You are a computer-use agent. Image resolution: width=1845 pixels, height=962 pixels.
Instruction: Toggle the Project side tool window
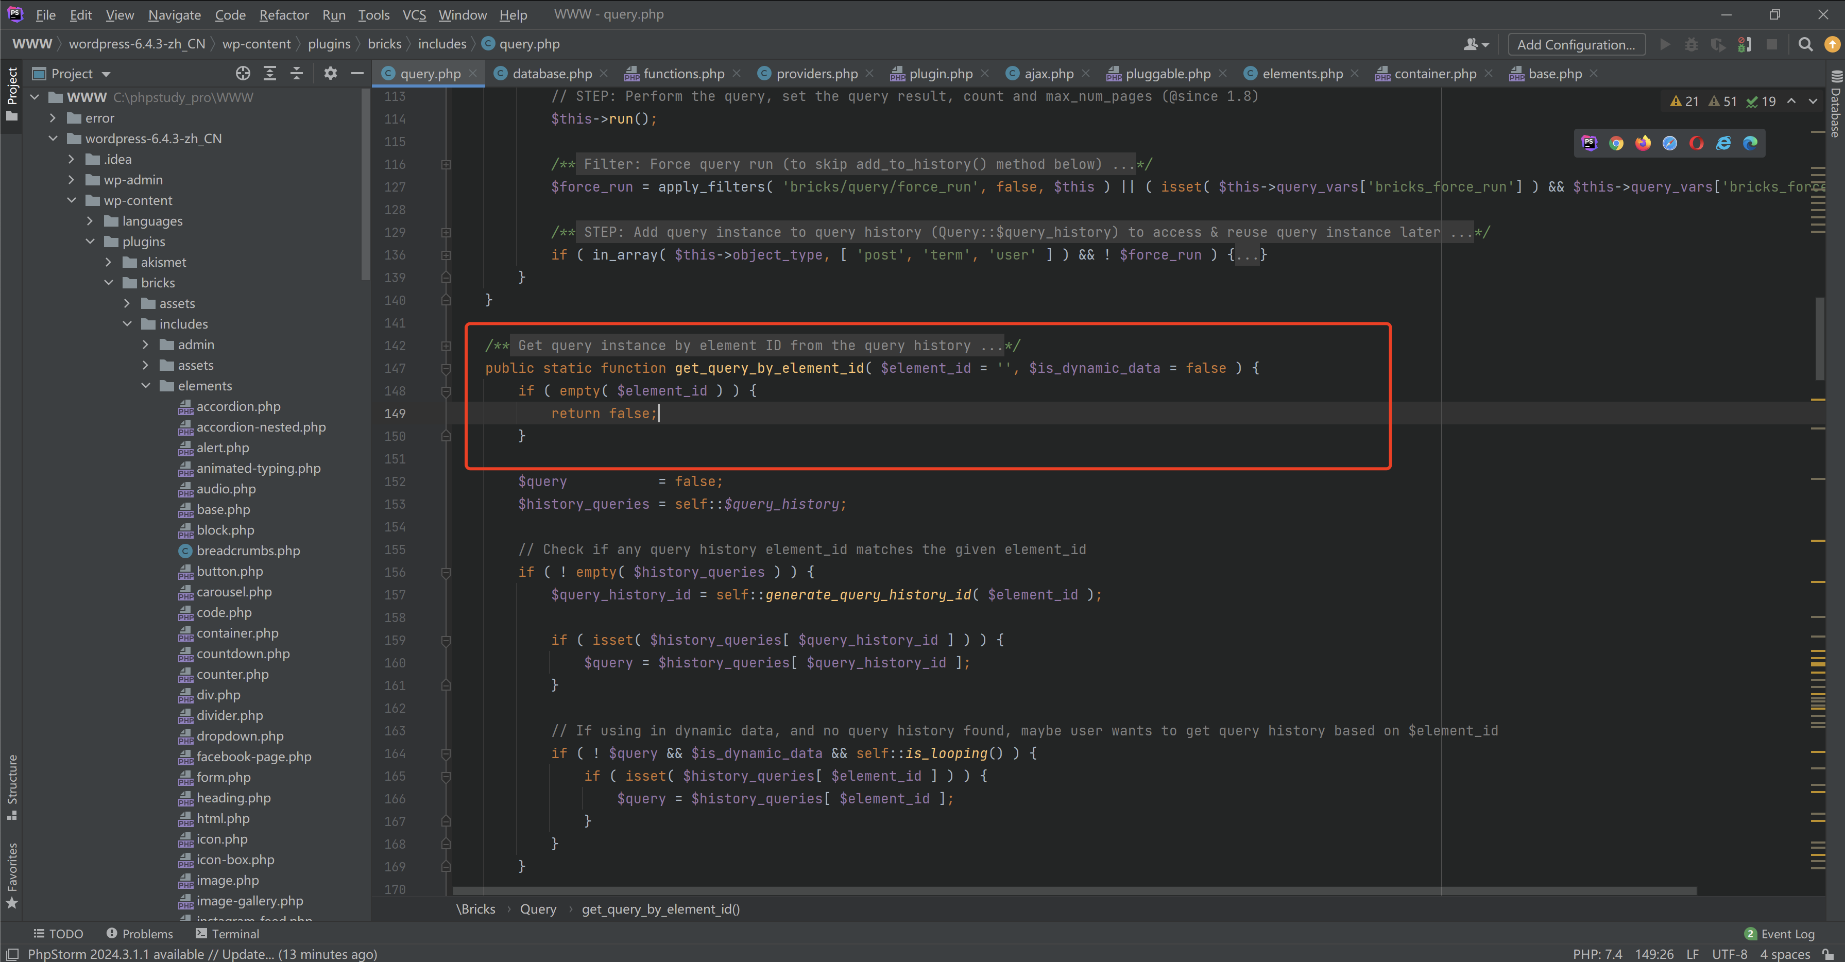[x=11, y=94]
